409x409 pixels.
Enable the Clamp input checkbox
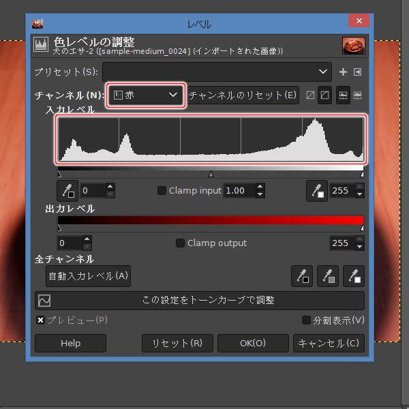point(162,191)
